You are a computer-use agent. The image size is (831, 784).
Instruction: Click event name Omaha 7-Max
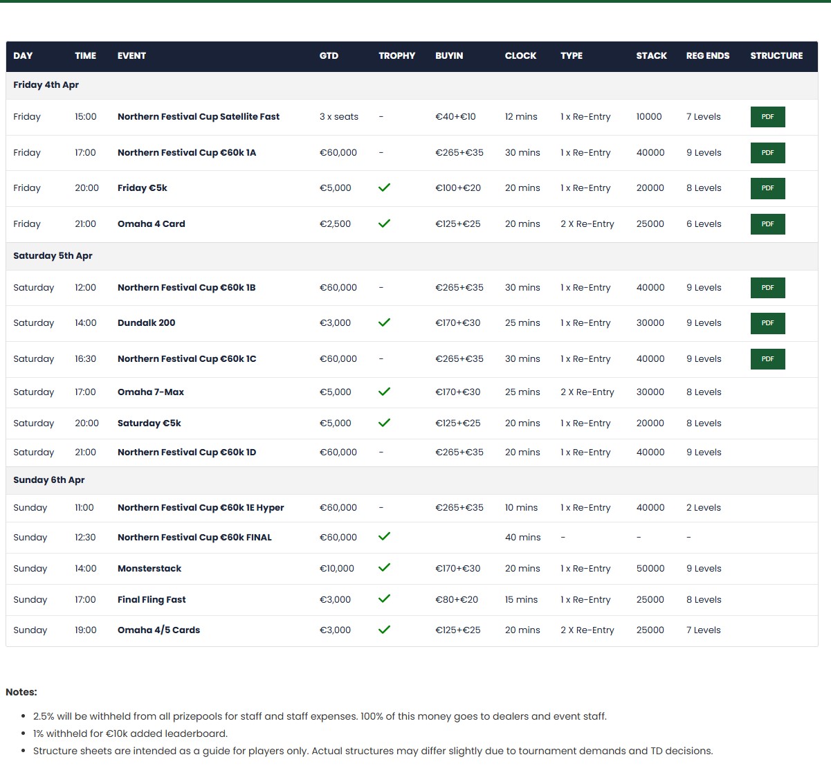click(151, 392)
